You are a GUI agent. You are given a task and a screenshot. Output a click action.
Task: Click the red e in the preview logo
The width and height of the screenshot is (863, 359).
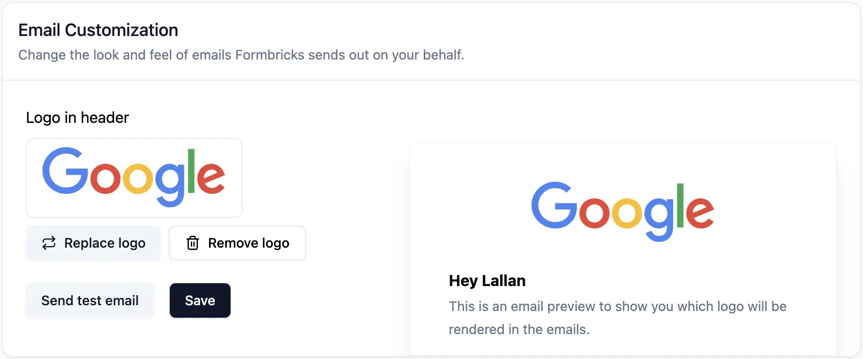tap(700, 212)
